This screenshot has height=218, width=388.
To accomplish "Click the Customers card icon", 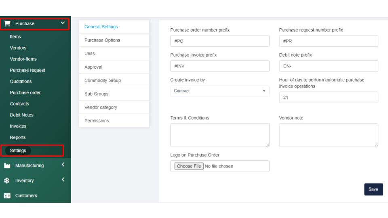I will [7, 195].
